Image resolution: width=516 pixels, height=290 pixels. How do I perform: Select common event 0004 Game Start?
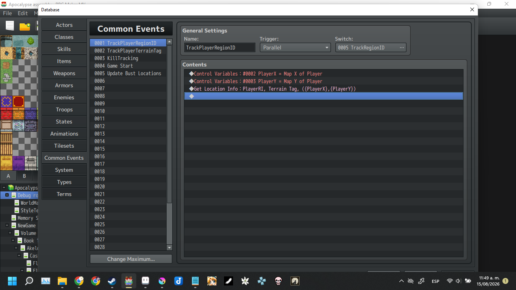(128, 66)
